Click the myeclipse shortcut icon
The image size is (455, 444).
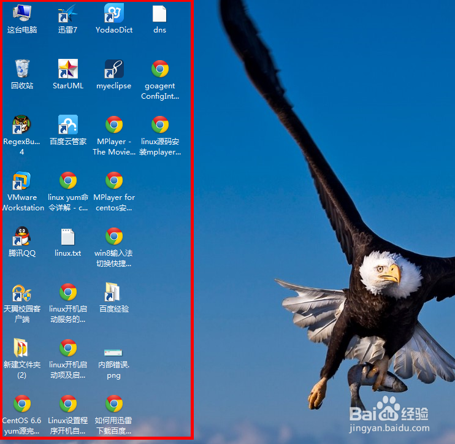tap(114, 69)
